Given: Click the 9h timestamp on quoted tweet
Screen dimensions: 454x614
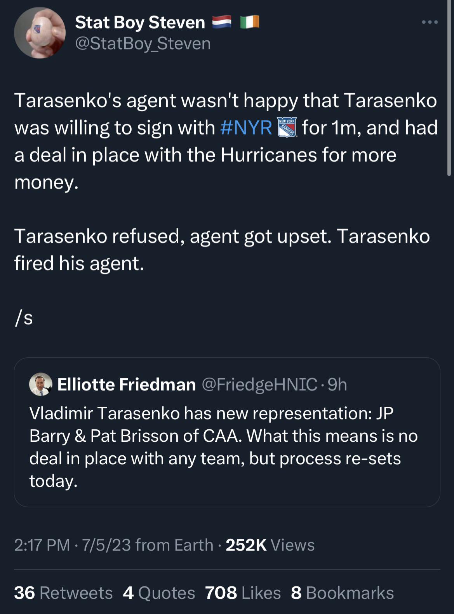Looking at the screenshot, I should pyautogui.click(x=337, y=385).
